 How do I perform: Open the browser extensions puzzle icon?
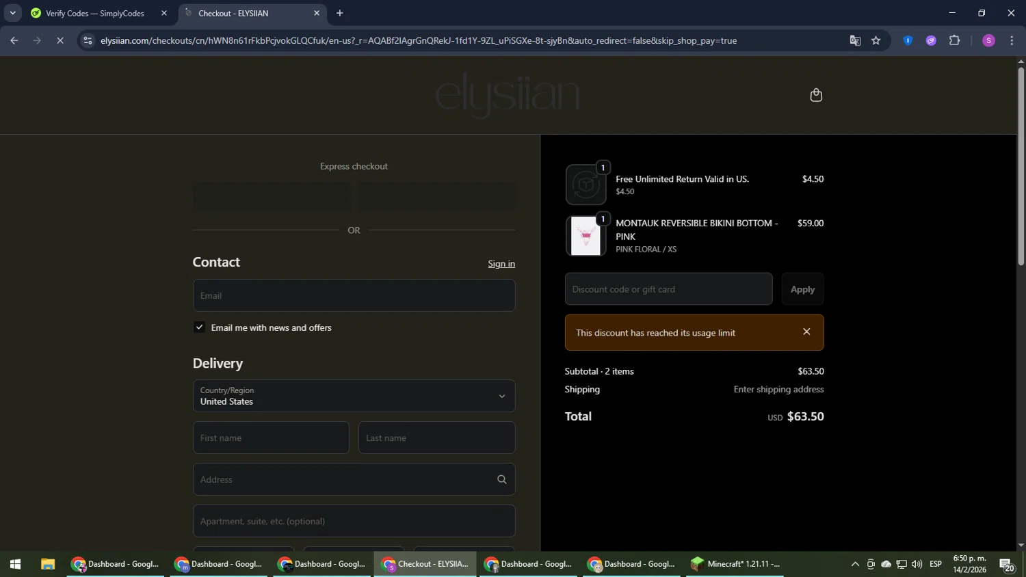tap(954, 40)
